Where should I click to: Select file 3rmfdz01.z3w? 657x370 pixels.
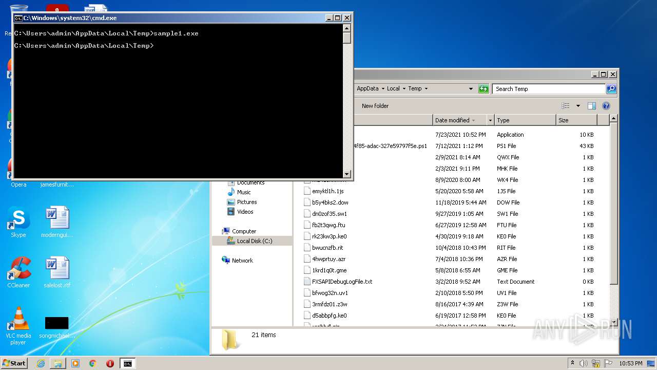329,304
